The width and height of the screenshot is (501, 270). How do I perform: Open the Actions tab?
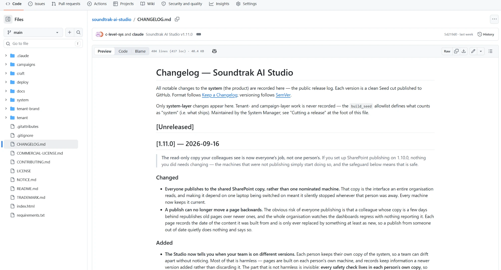[97, 4]
